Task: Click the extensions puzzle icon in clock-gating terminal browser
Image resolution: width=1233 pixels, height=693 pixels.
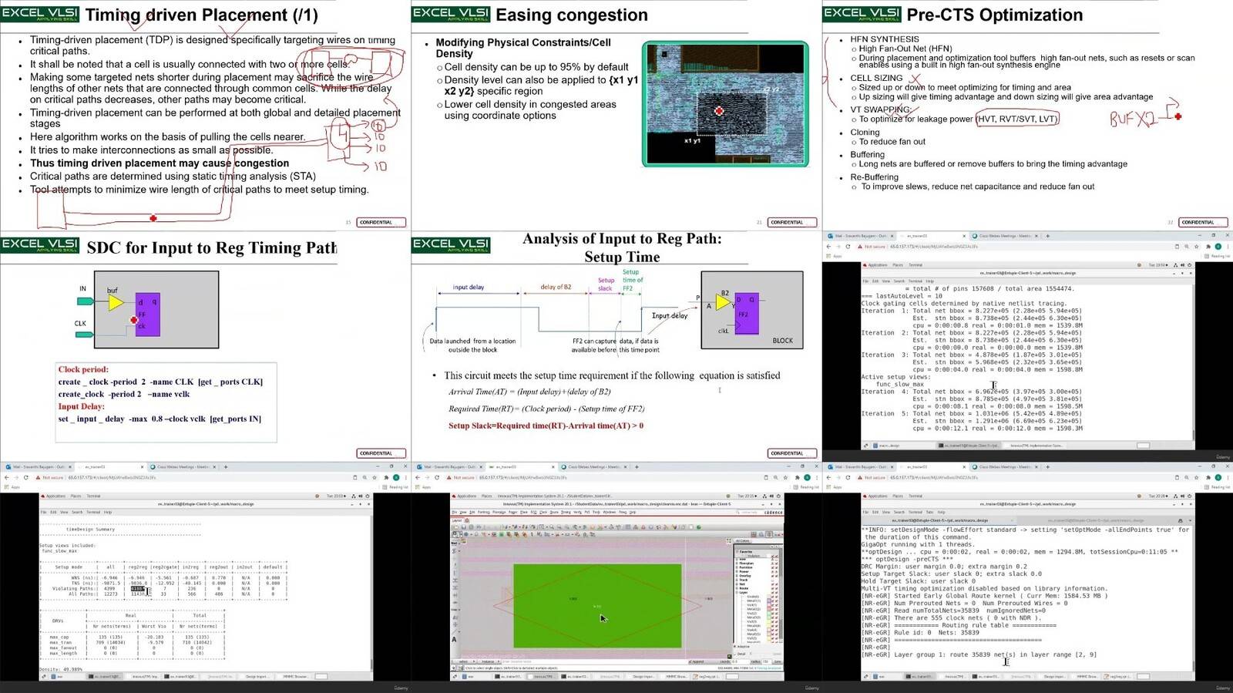Action: [x=1208, y=247]
